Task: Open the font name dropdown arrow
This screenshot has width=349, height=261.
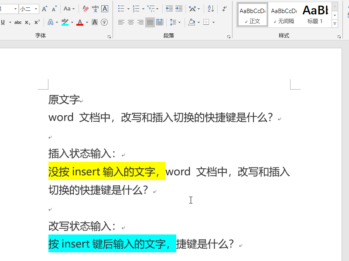Action: 15,9
